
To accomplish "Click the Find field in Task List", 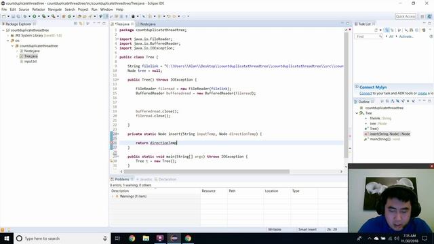I will (x=368, y=37).
